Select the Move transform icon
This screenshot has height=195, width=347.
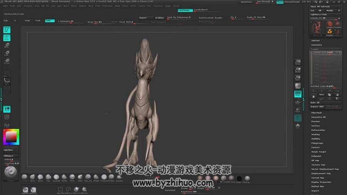click(x=7, y=45)
